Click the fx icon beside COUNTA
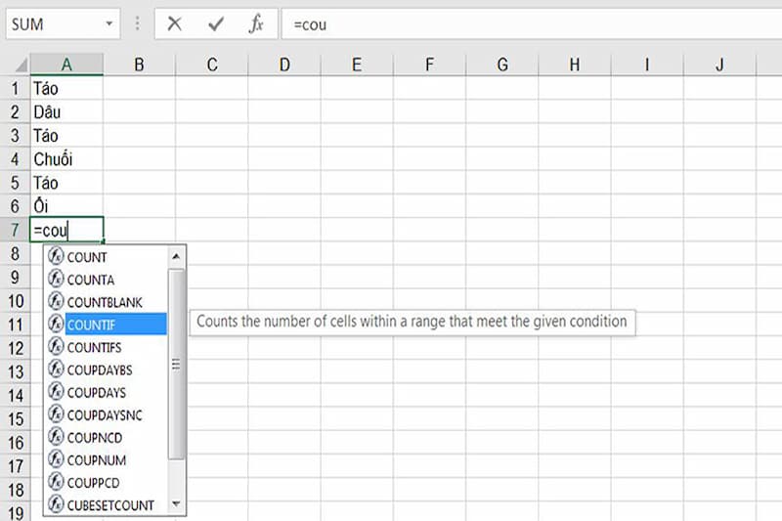Image resolution: width=782 pixels, height=521 pixels. [x=56, y=280]
